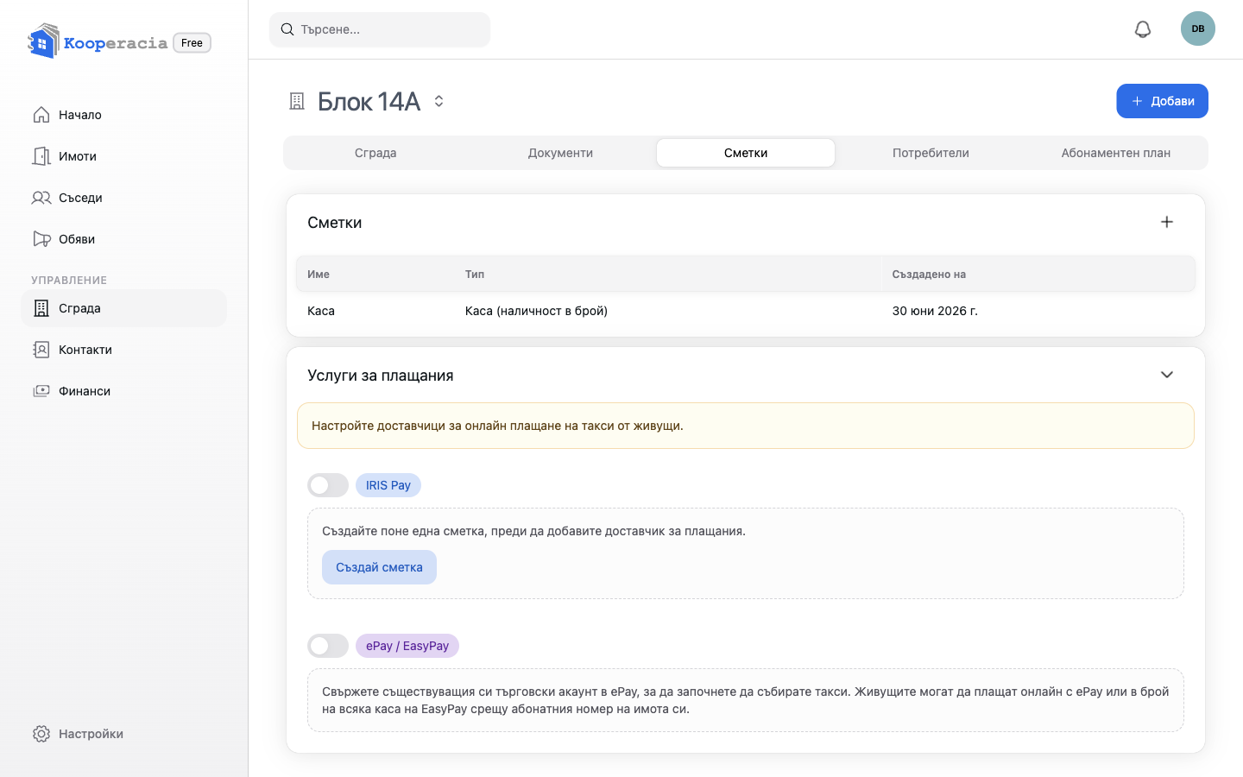Click the 30 юни 2026 г. date cell
Screen dimensions: 1243x777
[x=935, y=311]
